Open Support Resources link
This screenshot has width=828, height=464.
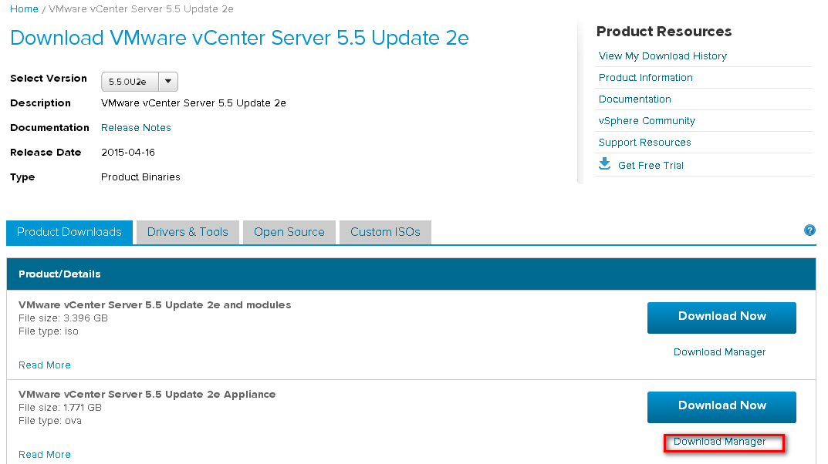(644, 143)
